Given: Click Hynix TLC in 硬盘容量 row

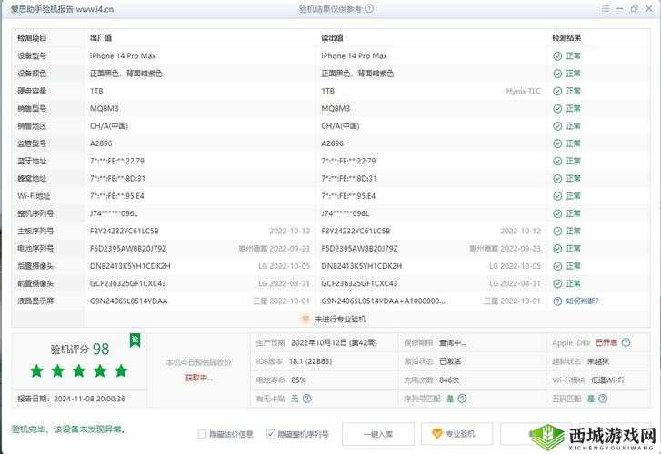Looking at the screenshot, I should (x=523, y=91).
